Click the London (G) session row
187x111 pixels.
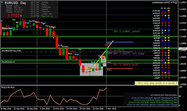[41, 14]
